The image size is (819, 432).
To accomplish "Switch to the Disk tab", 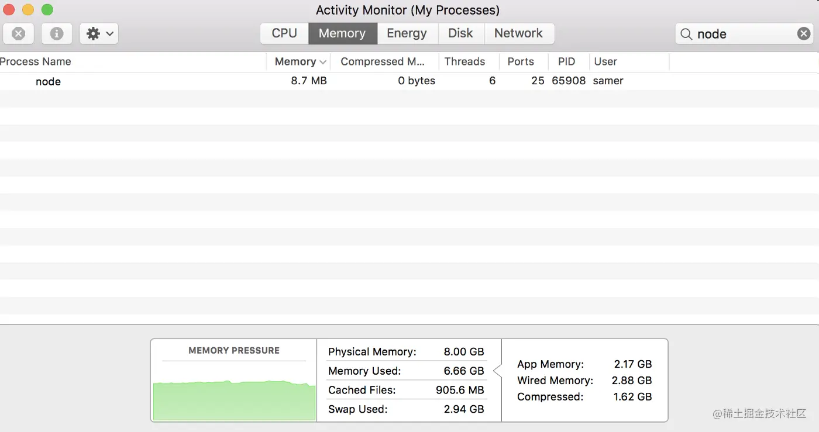I will 460,33.
